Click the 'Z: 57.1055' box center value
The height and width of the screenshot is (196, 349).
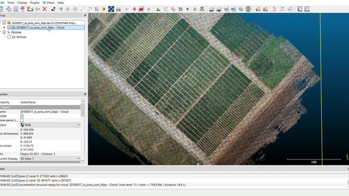click(x=27, y=150)
